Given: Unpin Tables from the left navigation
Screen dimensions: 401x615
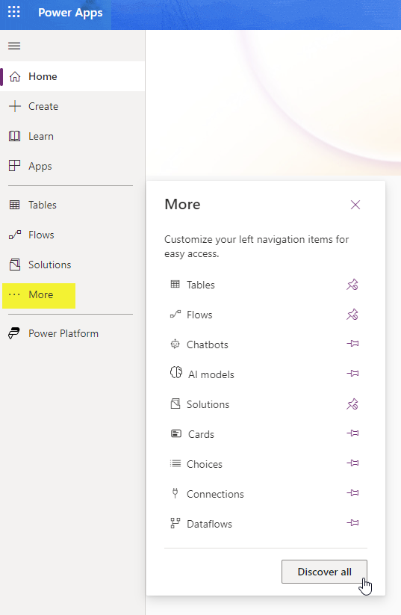Looking at the screenshot, I should tap(352, 285).
